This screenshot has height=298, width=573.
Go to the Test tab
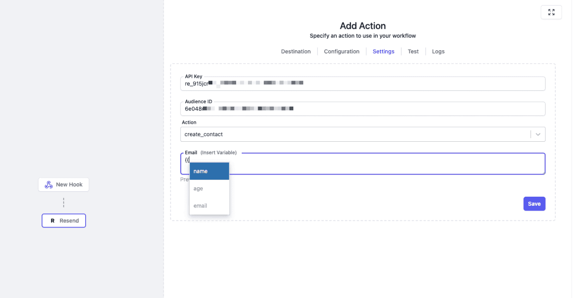[x=413, y=51]
